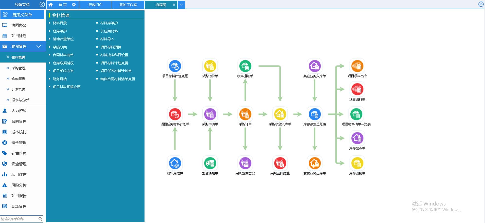Open the 材料目录 link

pos(60,23)
